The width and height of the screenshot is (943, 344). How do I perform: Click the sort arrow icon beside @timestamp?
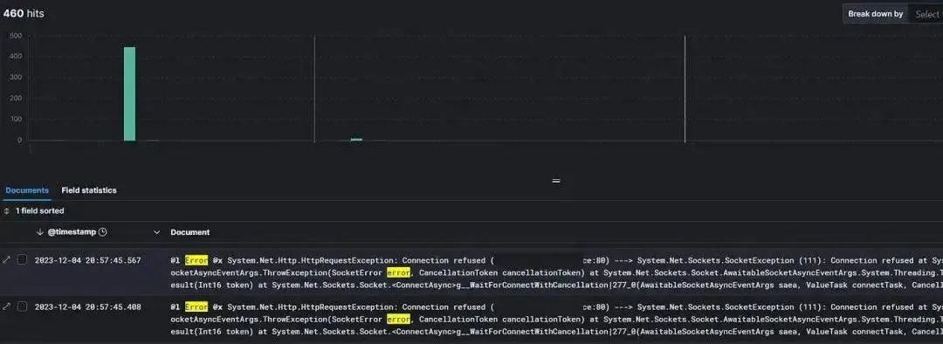(x=40, y=232)
